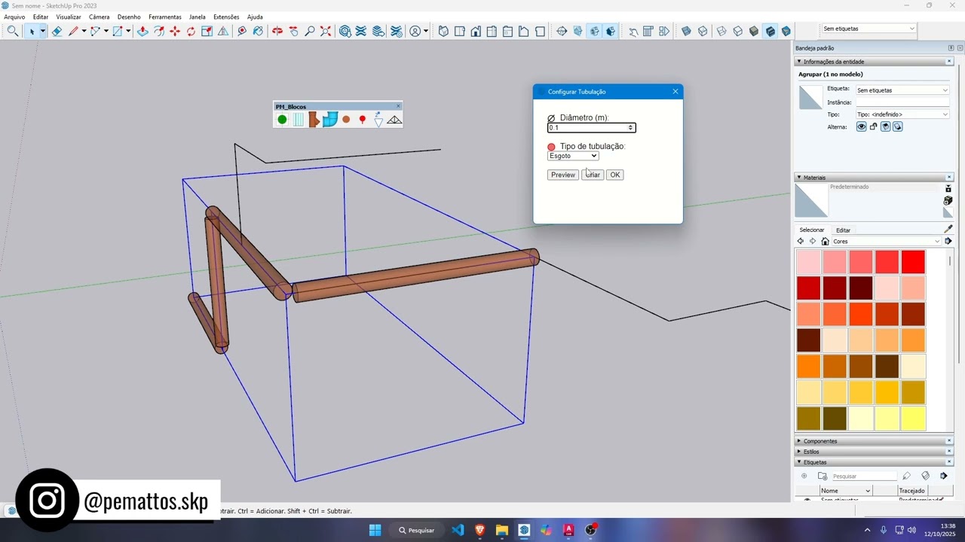Screen dimensions: 965x542
Task: Click Pesquisar on the Windows taskbar
Action: point(417,530)
